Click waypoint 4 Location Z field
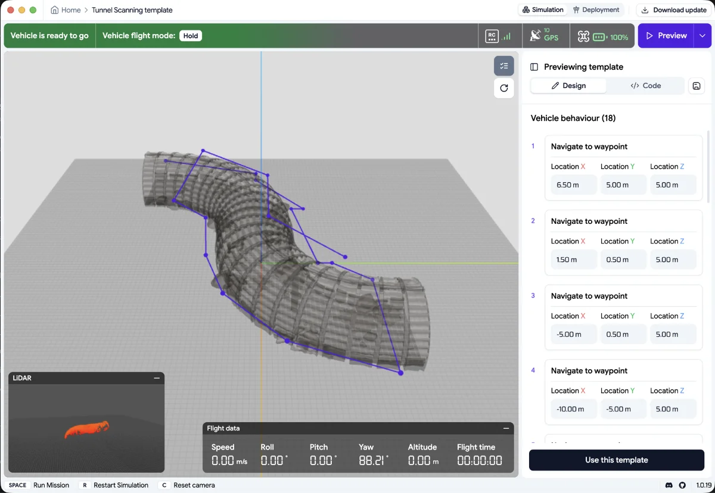This screenshot has height=493, width=715. 673,409
